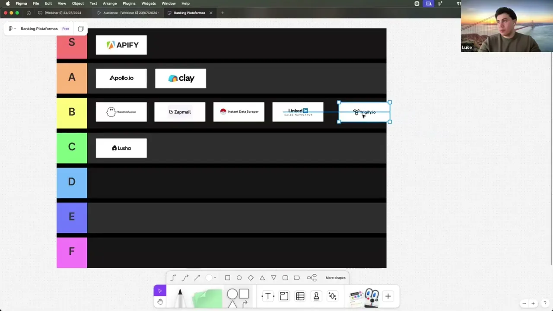Image resolution: width=553 pixels, height=311 pixels.
Task: Click the plus more tools button
Action: tap(388, 296)
